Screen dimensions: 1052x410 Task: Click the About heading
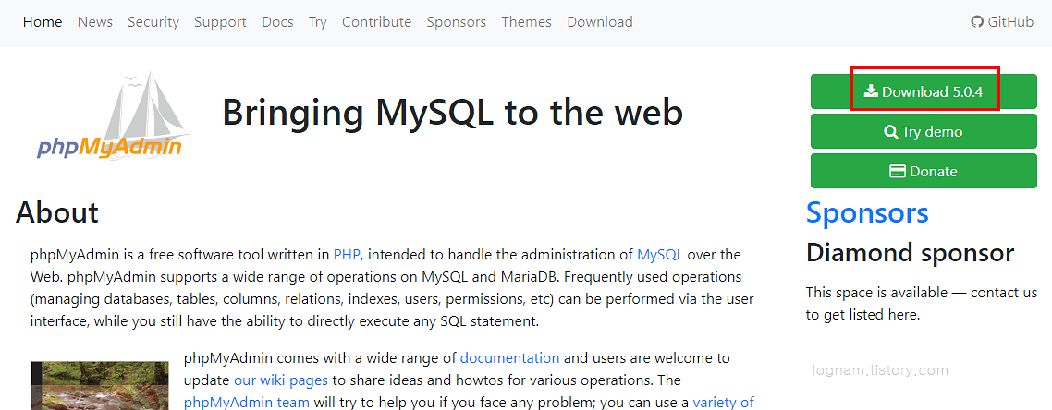[57, 212]
